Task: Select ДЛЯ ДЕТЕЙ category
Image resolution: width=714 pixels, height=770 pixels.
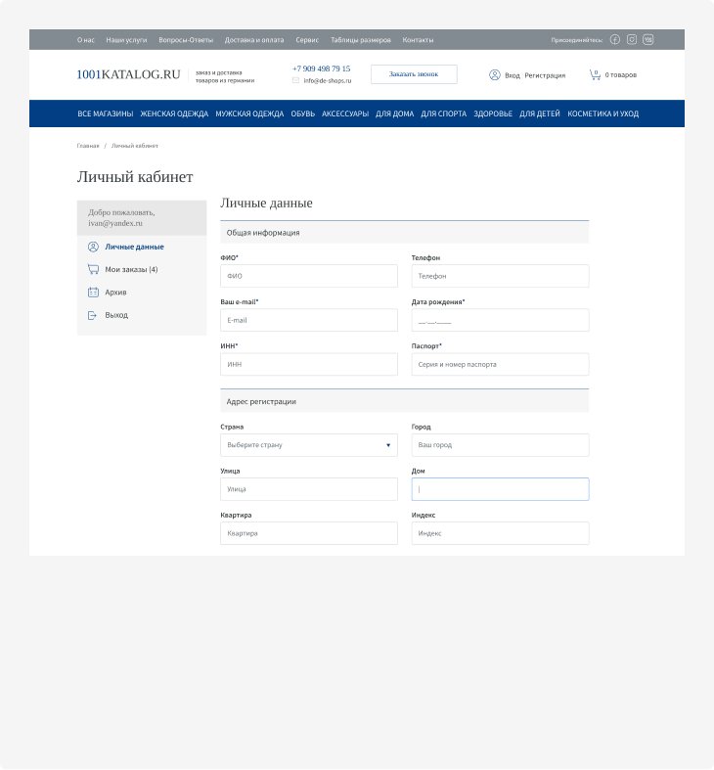Action: tap(540, 113)
